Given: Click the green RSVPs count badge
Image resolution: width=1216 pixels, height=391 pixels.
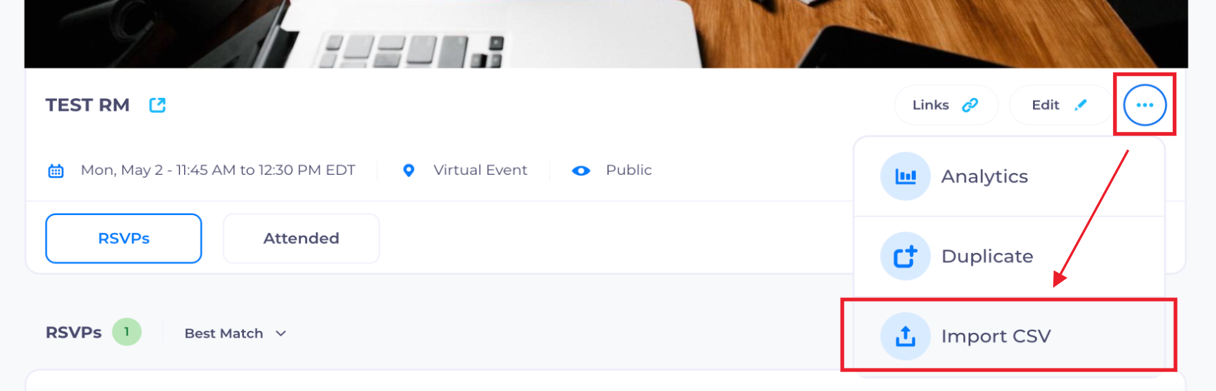Looking at the screenshot, I should click(127, 332).
